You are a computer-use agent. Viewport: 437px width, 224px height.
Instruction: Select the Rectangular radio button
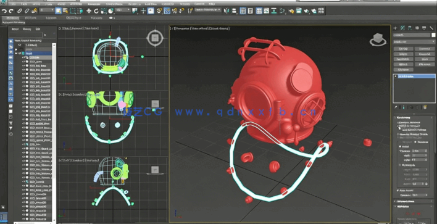pos(400,165)
